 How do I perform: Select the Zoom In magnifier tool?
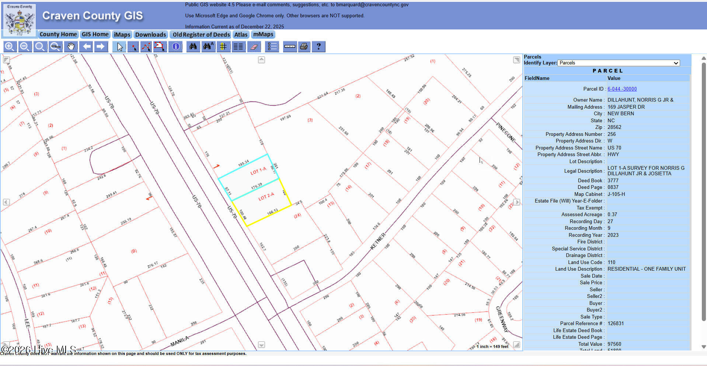click(x=10, y=47)
